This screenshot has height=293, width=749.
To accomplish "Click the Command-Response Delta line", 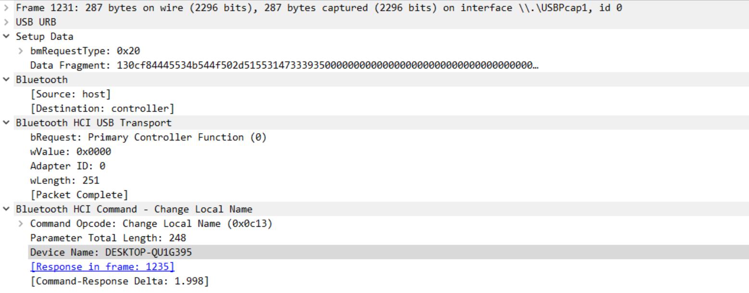I will (x=119, y=281).
